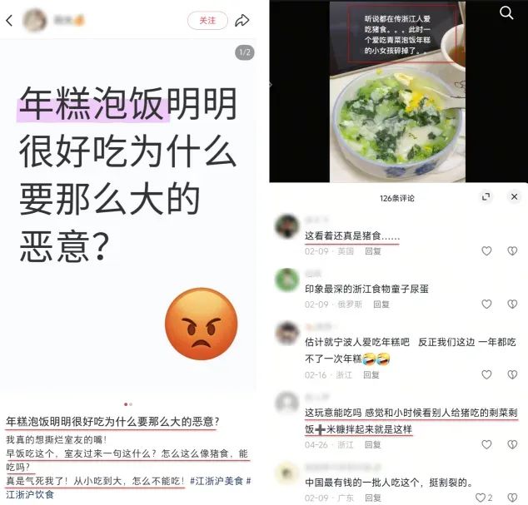528x505 pixels.
Task: Tap the back arrow in the post header
Action: coord(9,21)
